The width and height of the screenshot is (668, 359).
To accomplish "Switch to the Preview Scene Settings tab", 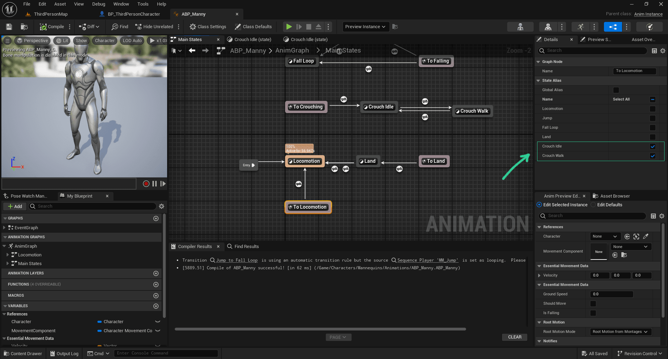I will [599, 40].
